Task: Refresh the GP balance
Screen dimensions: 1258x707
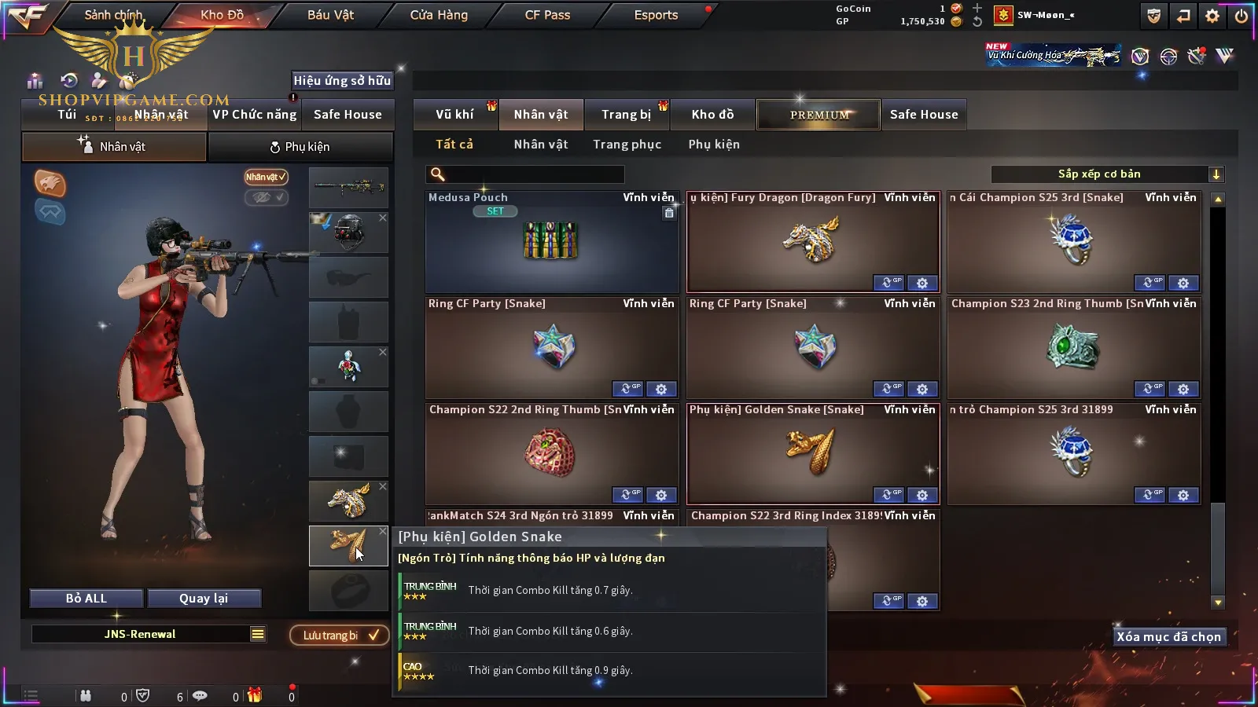Action: [977, 21]
